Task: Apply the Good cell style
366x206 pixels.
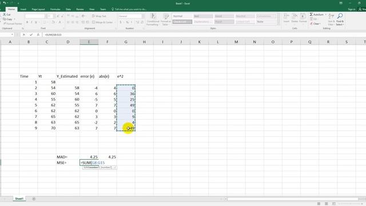Action: 224,16
